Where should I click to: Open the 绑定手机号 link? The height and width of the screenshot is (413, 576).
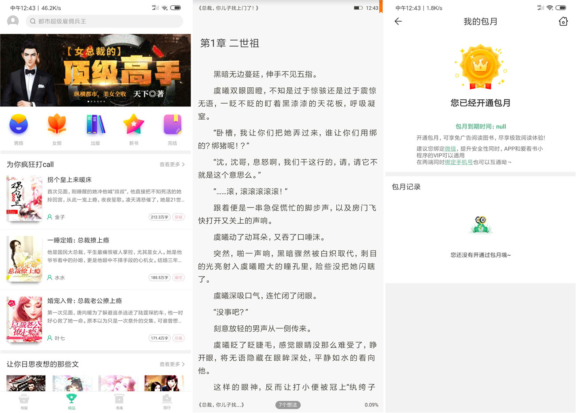(458, 162)
